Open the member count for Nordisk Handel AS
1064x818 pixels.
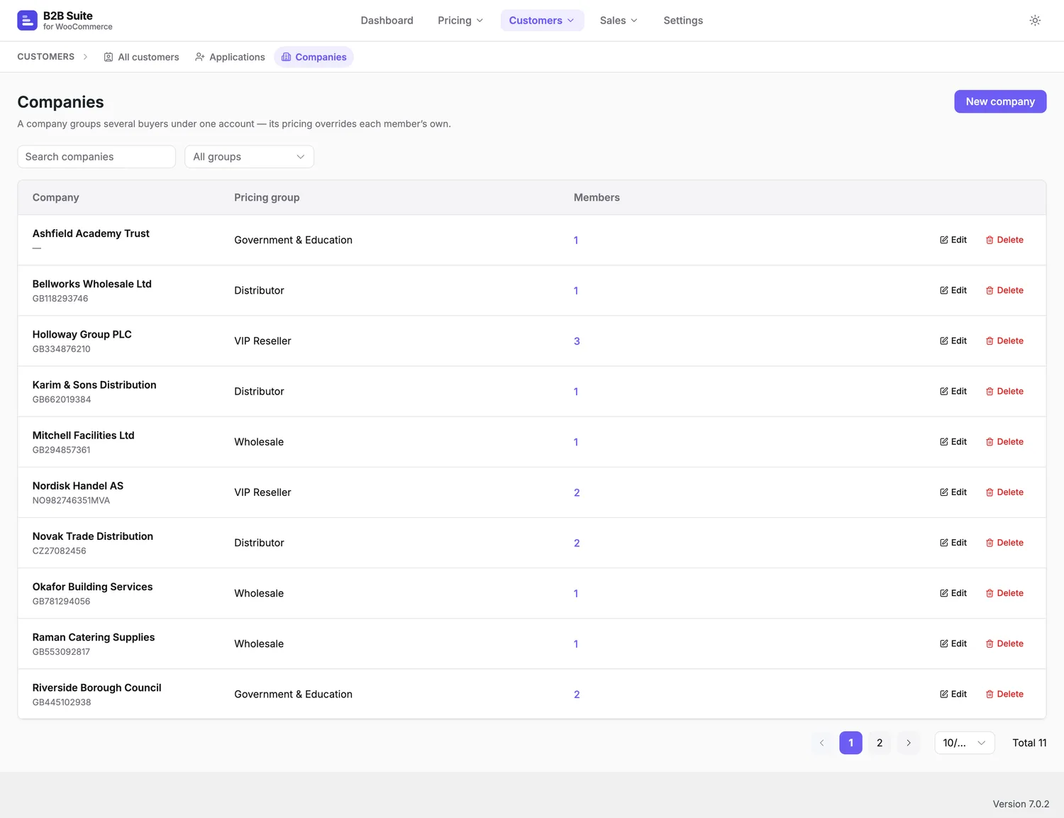pos(577,492)
